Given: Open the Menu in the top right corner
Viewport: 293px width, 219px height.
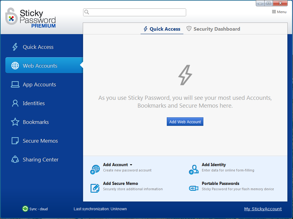Looking at the screenshot, I should pos(279,12).
